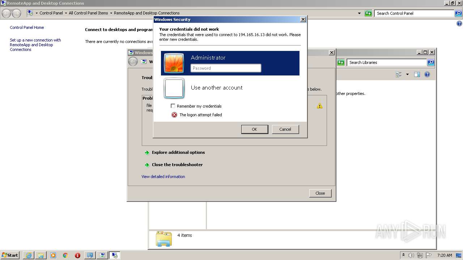The width and height of the screenshot is (463, 260).
Task: Click the address bar folder icon in Control Panel
Action: 30,13
